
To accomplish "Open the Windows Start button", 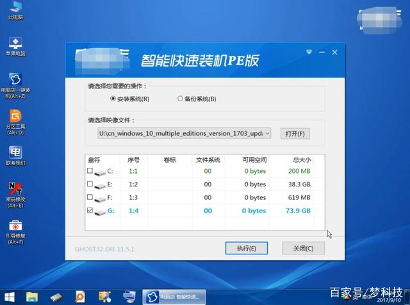I will [x=10, y=297].
